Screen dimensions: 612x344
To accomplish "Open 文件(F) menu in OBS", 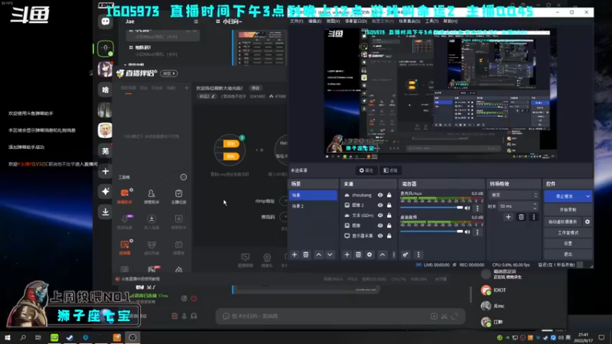I will (297, 21).
